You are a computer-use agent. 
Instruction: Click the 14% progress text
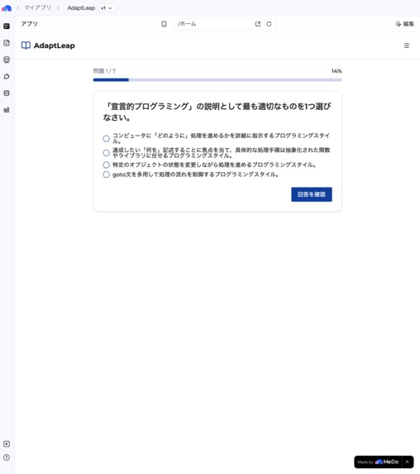(x=336, y=71)
